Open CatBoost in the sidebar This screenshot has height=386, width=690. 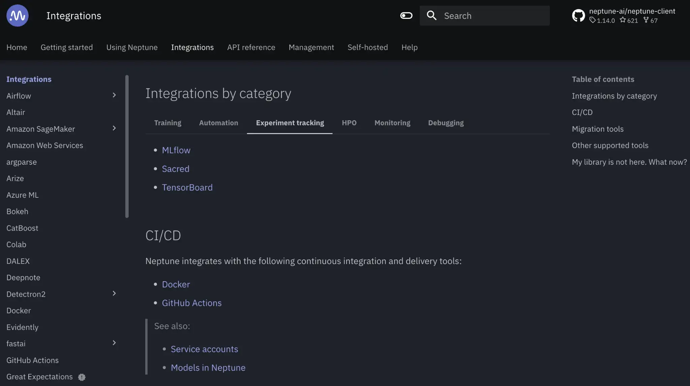point(22,228)
